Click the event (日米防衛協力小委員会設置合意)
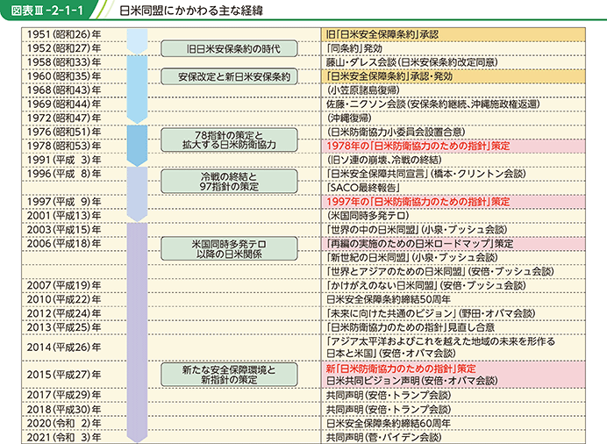This screenshot has width=607, height=444. (x=396, y=132)
